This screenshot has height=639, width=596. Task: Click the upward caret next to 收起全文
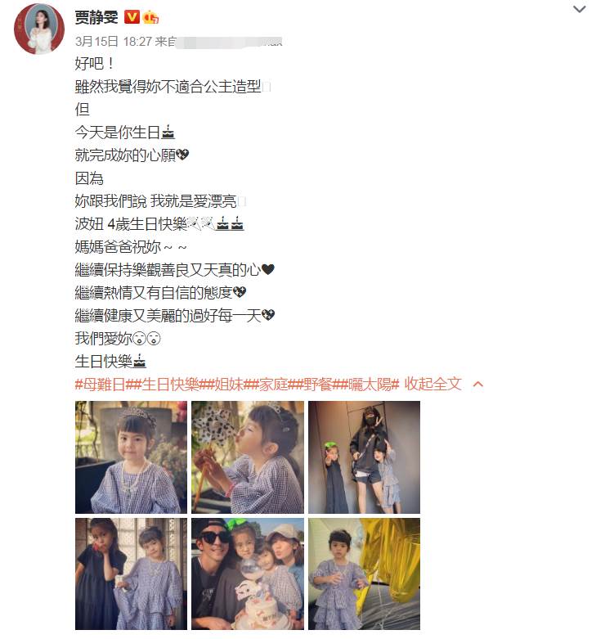(x=478, y=384)
